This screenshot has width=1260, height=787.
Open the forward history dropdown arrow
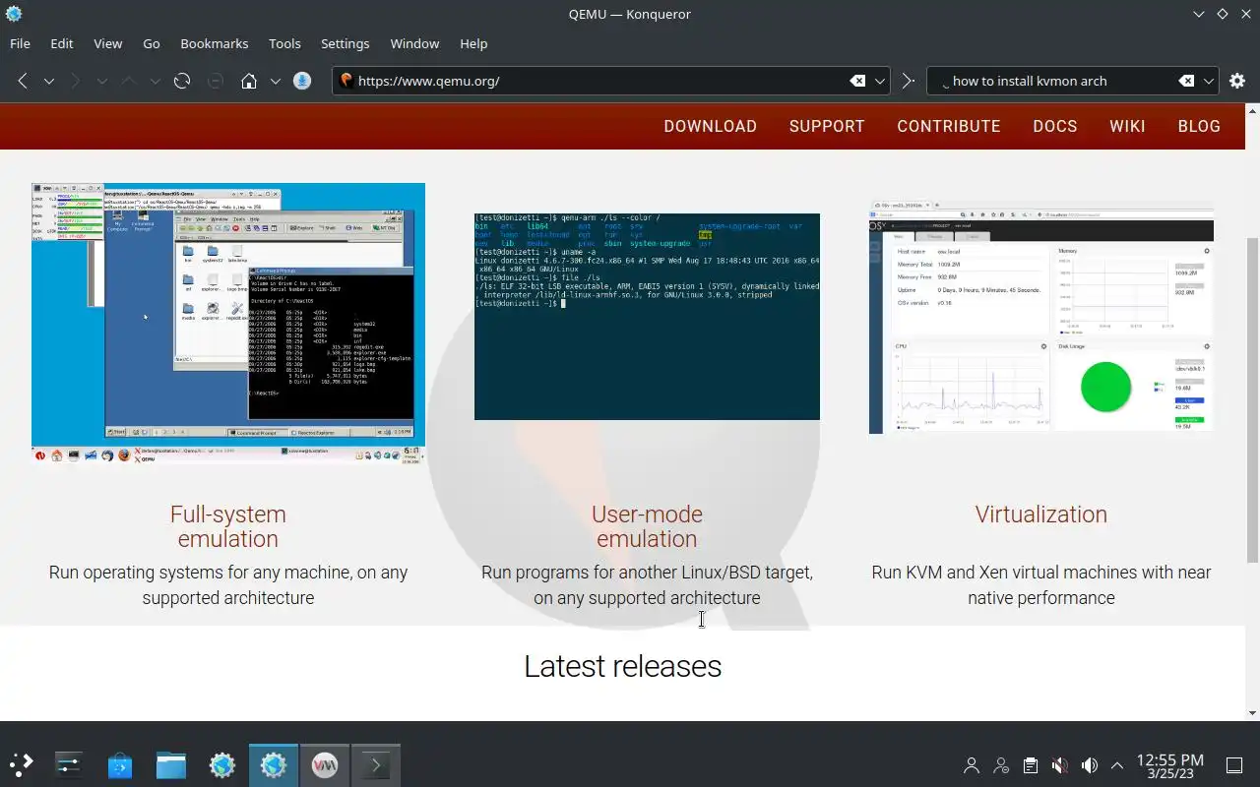pos(101,81)
